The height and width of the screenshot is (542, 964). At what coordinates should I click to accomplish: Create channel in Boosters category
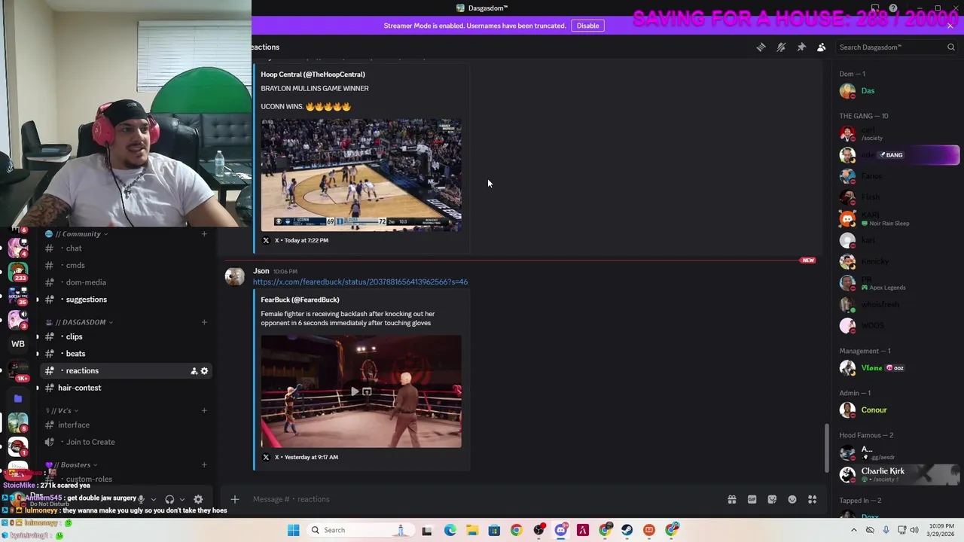tap(204, 464)
